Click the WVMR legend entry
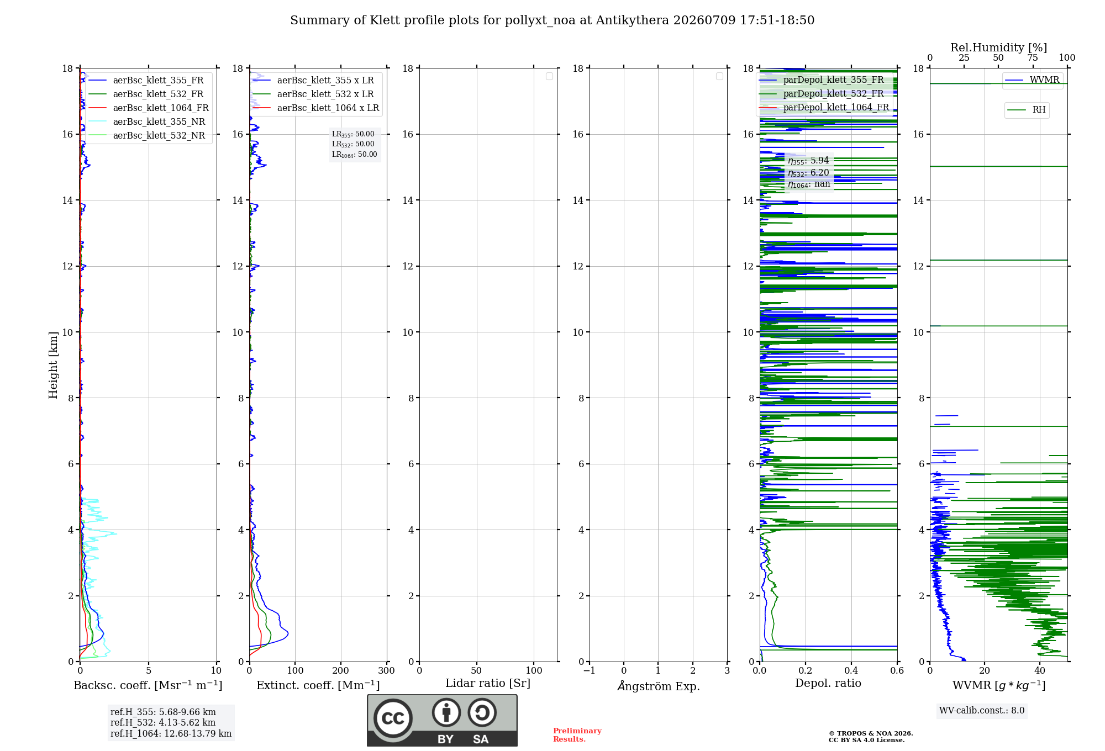Viewport: 1105px width, 751px height. pyautogui.click(x=1032, y=80)
